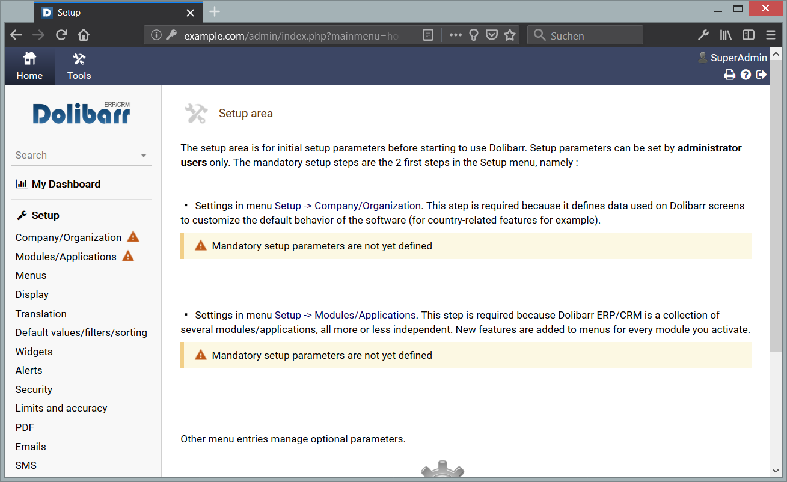Image resolution: width=787 pixels, height=482 pixels.
Task: Open the Tools top menu
Action: point(79,67)
